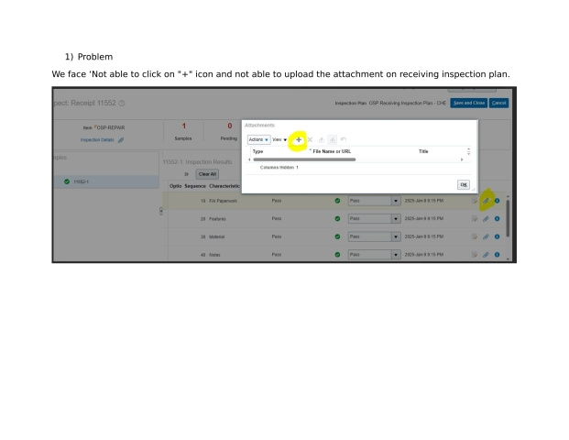This screenshot has height=440, width=569.
Task: Click the Sequence column header
Action: (195, 186)
